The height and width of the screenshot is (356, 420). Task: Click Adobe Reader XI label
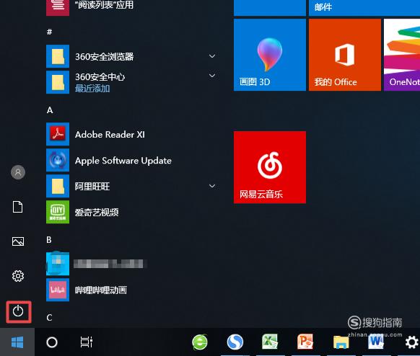coord(110,134)
